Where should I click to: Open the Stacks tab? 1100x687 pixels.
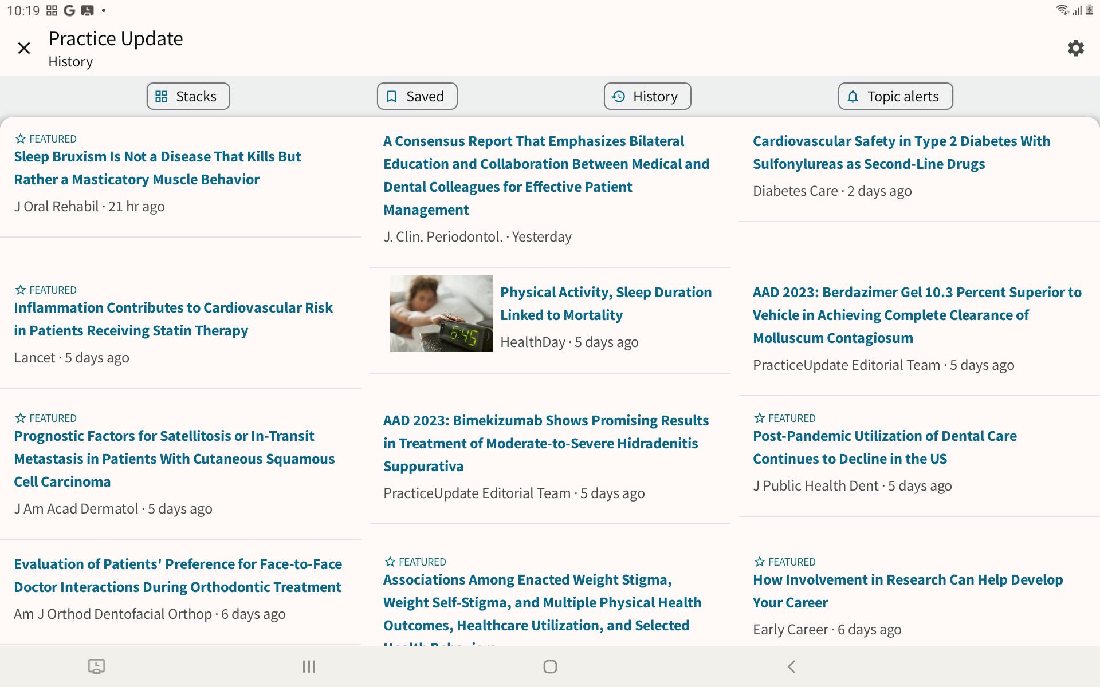click(x=188, y=96)
